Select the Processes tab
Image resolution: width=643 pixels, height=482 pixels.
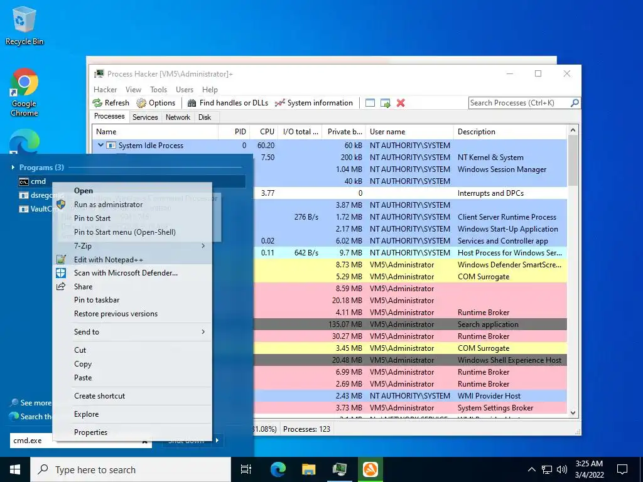click(109, 116)
